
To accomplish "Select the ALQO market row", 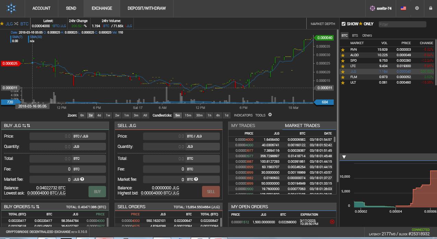I will click(x=387, y=55).
